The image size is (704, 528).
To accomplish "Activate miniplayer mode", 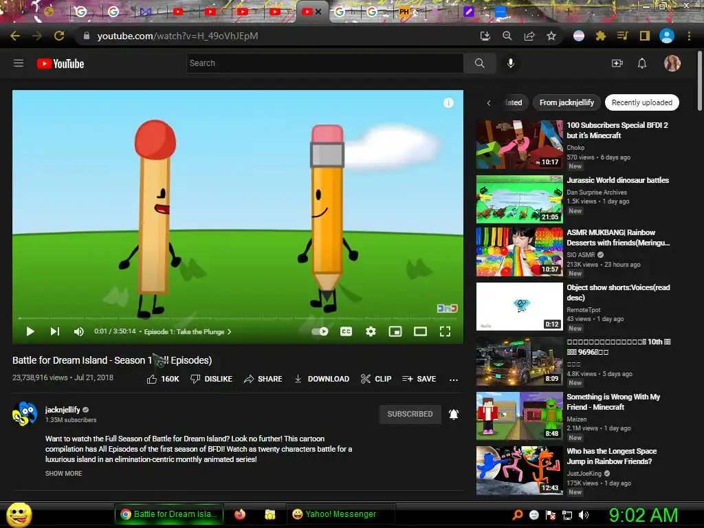I will (x=395, y=331).
